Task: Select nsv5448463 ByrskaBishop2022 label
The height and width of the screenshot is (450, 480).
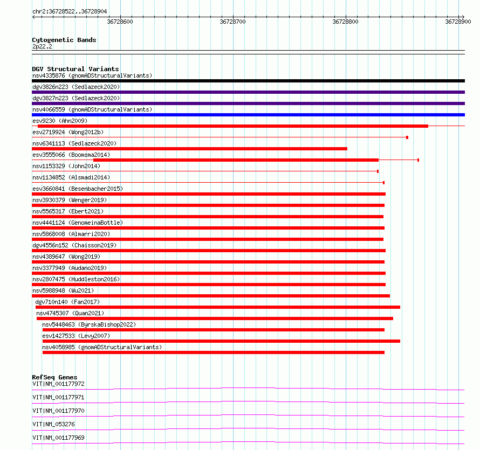Action: 89,324
